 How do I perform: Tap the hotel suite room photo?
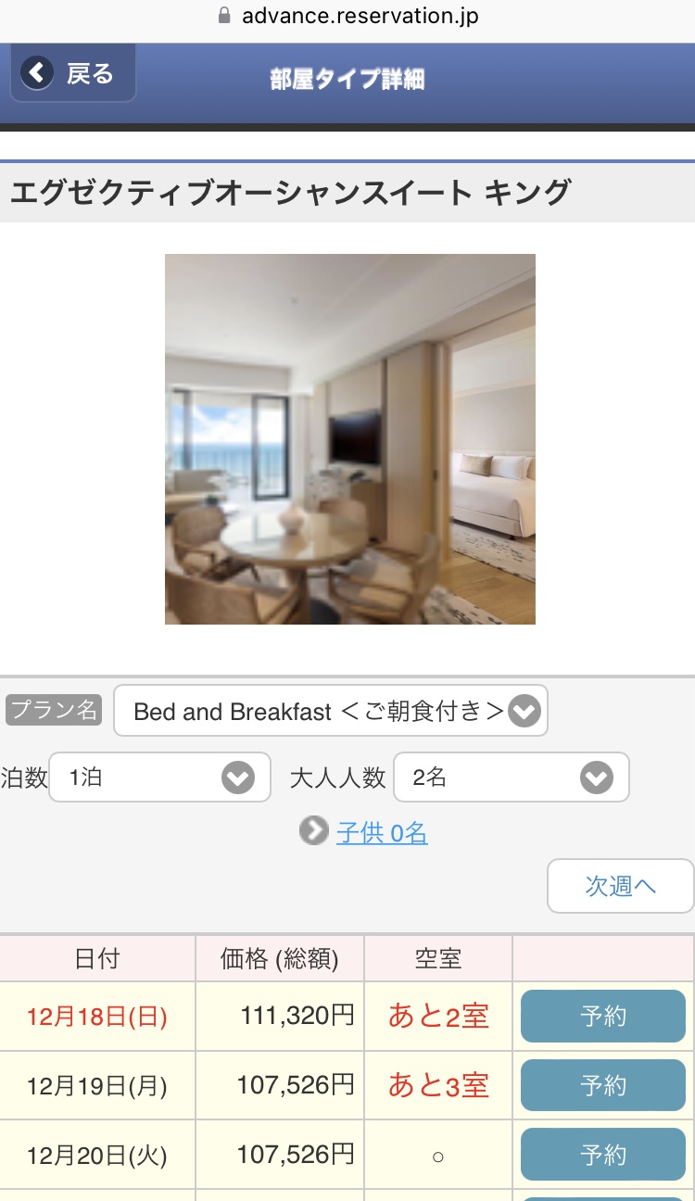(350, 439)
